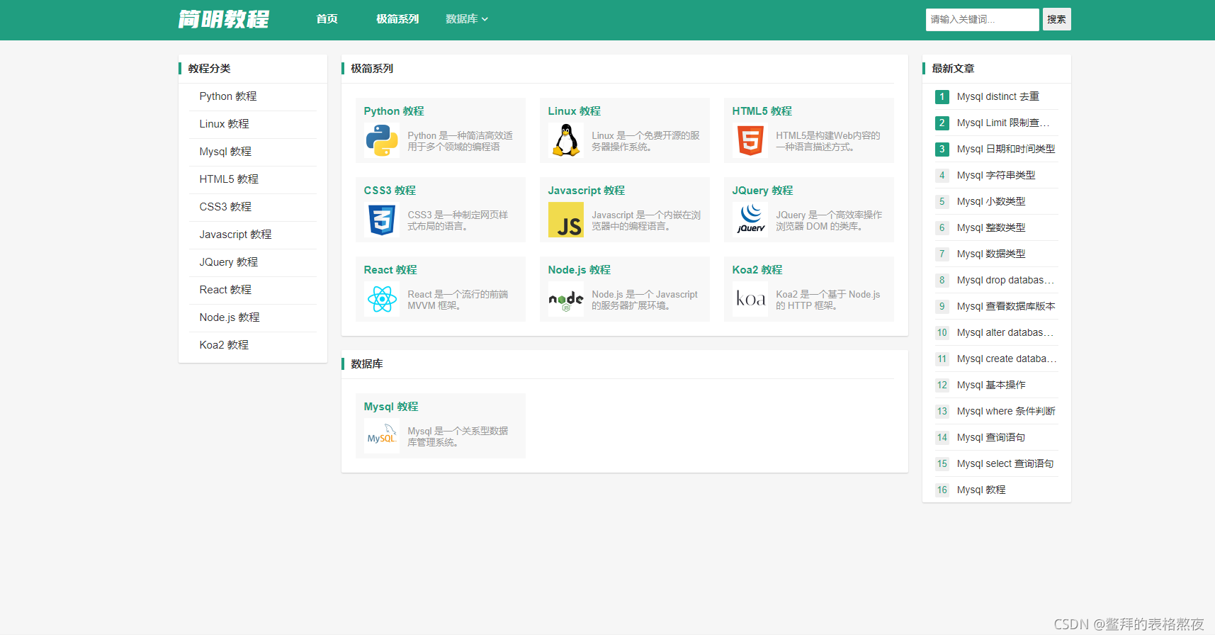This screenshot has height=637, width=1215.
Task: Open article Mysql 小数类型
Action: pyautogui.click(x=991, y=201)
